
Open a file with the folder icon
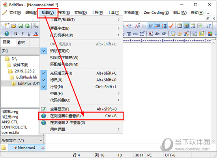pyautogui.click(x=14, y=26)
